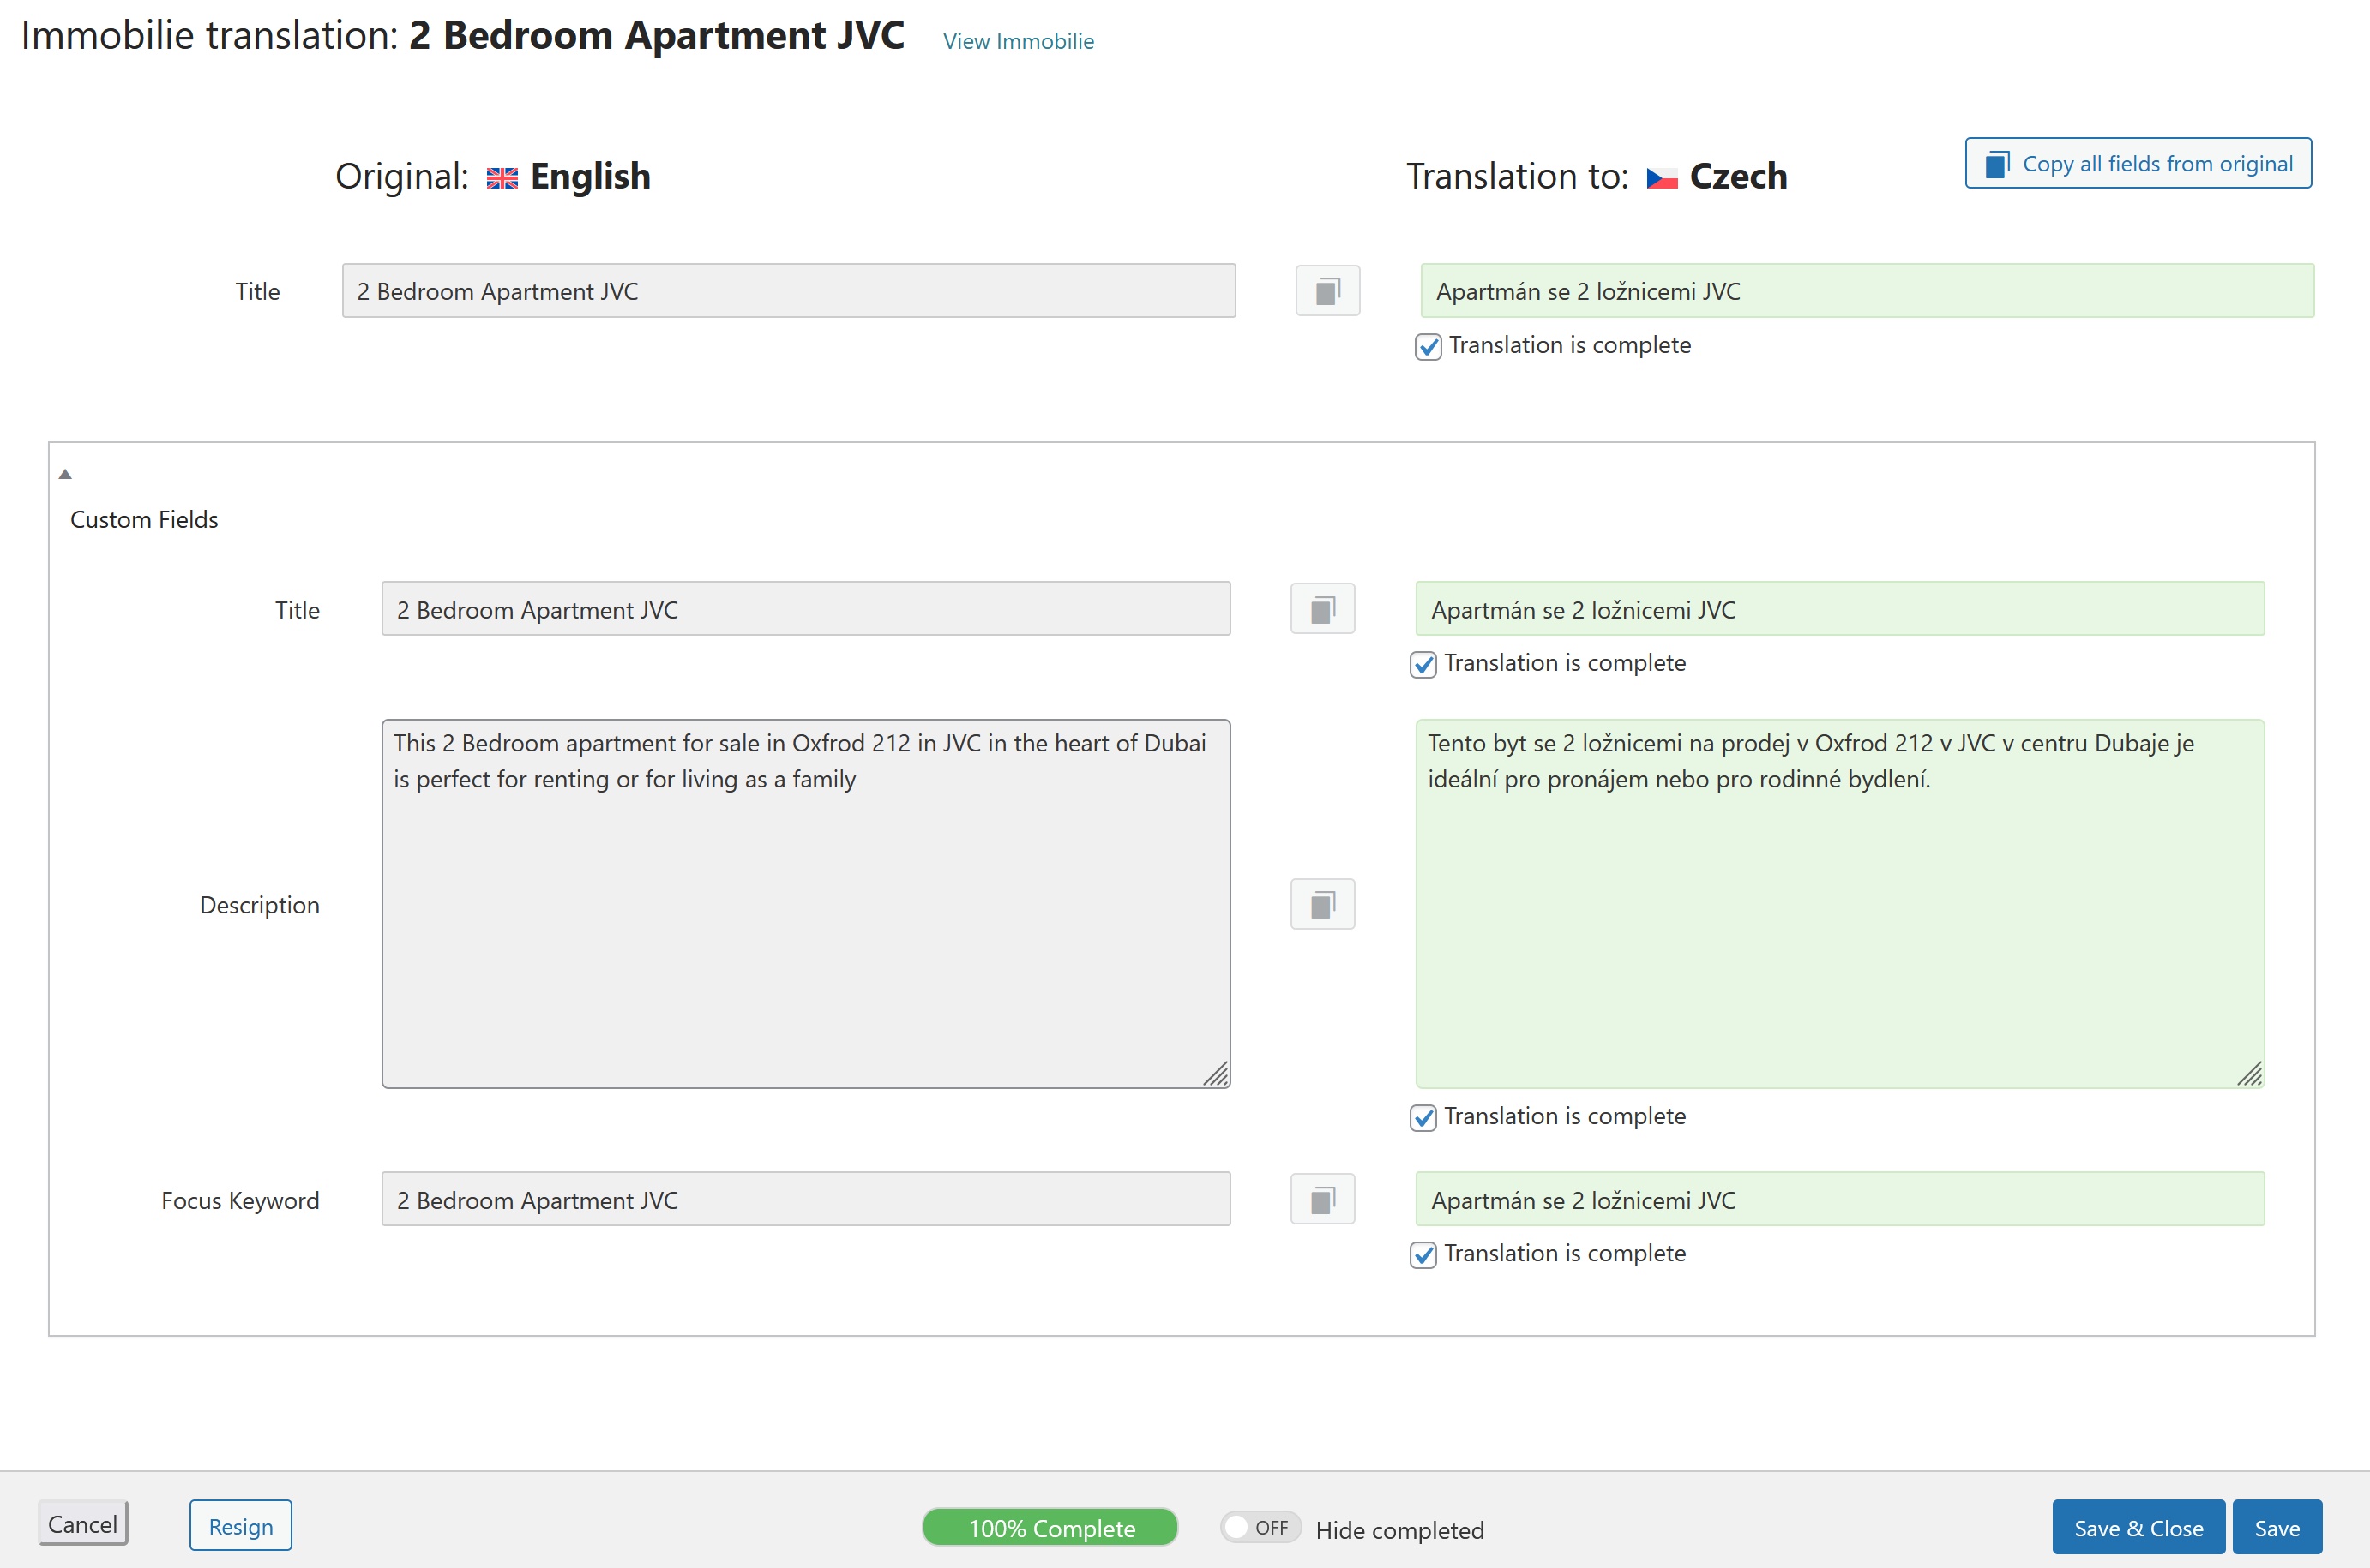Click the Resign button

pos(240,1526)
